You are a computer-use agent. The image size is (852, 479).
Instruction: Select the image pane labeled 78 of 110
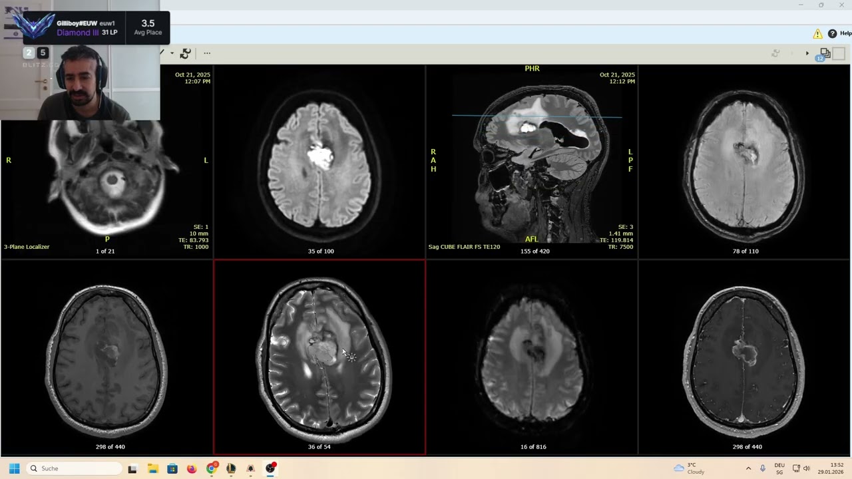tap(744, 161)
